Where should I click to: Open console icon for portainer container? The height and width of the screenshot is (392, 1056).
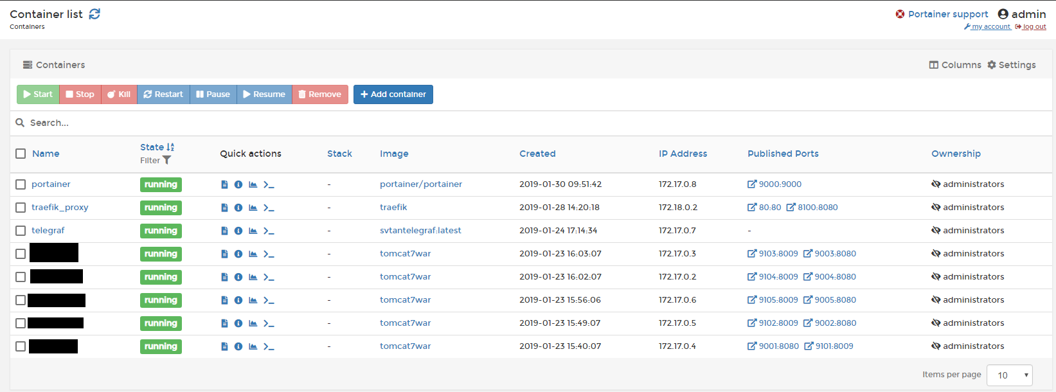(x=269, y=184)
